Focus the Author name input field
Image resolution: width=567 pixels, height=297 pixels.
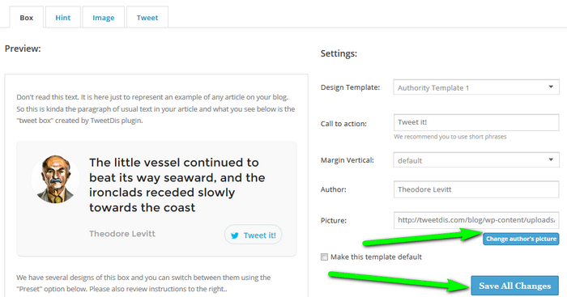pyautogui.click(x=476, y=189)
